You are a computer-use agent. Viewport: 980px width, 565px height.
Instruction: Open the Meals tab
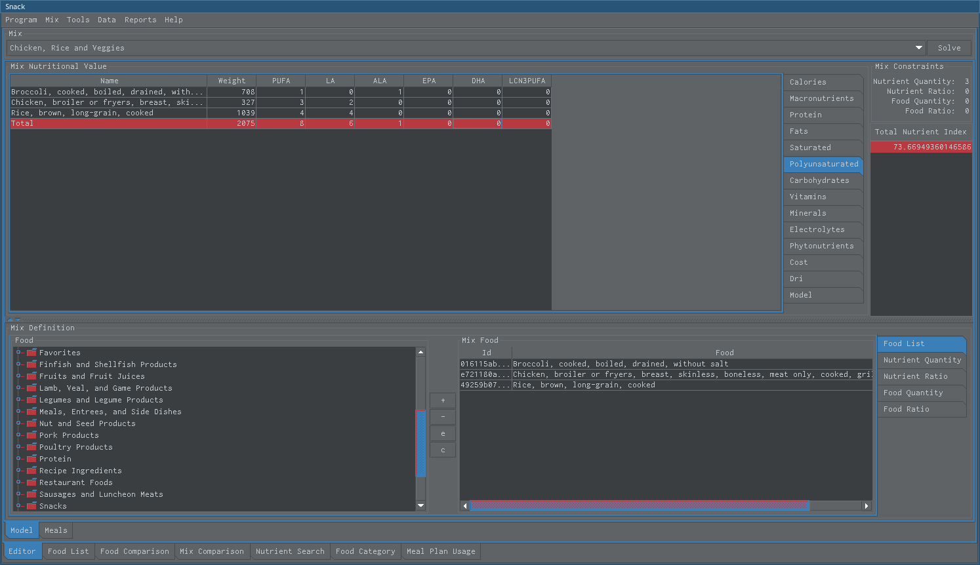click(56, 530)
